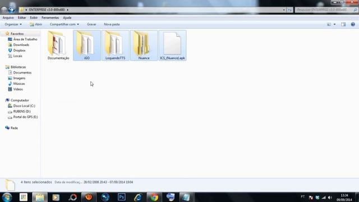The width and height of the screenshot is (359, 202).
Task: Click the network signal tray icon
Action: pos(324,198)
